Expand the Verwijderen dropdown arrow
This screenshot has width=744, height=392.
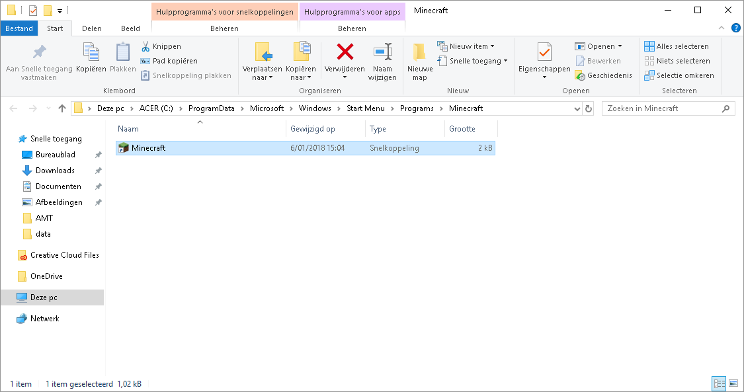click(345, 77)
